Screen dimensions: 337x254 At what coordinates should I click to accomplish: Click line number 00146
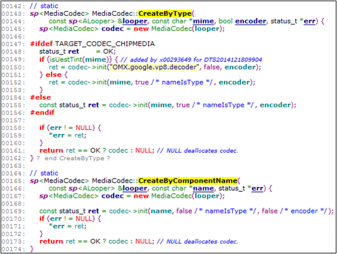point(13,36)
